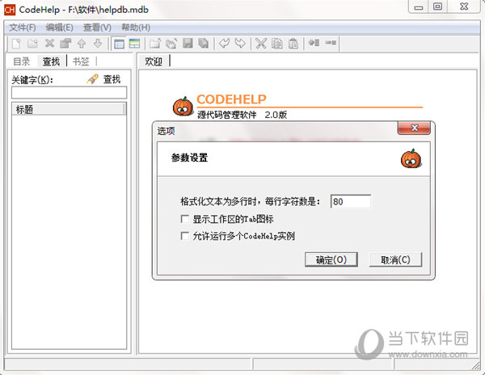Click the 源代码管理软件 2.0版 subtitle
Screen dimensions: 485x375
[x=242, y=115]
